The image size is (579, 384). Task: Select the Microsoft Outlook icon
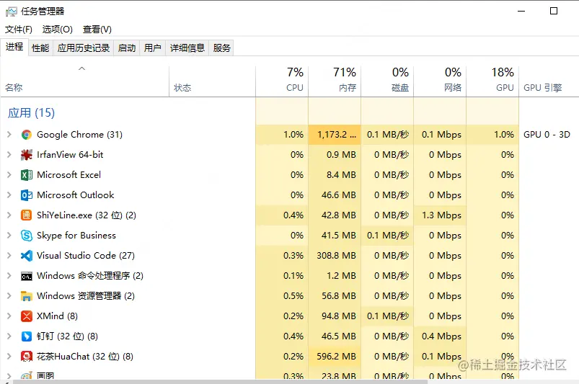click(26, 195)
